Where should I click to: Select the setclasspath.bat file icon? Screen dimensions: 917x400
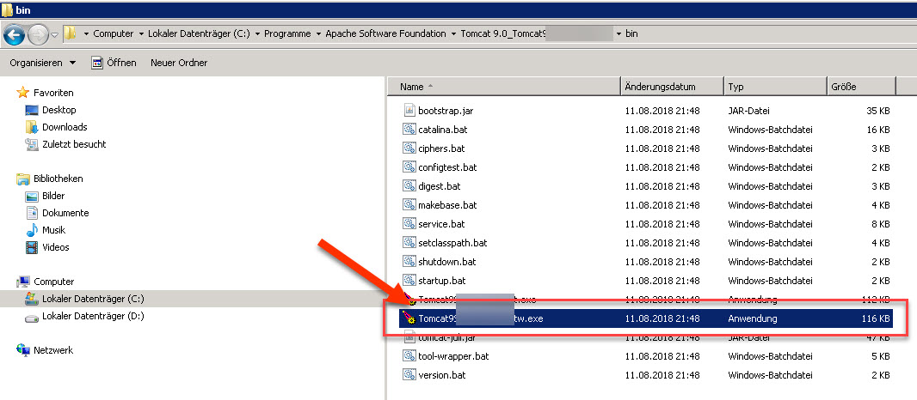click(x=409, y=242)
